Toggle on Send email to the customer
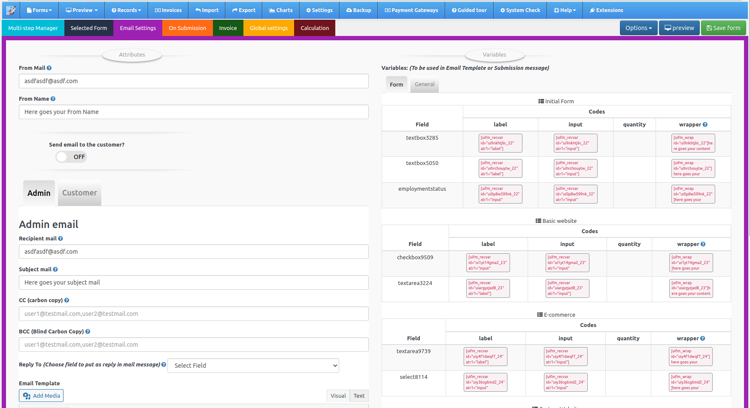Screen dimensions: 750x408 click(71, 157)
